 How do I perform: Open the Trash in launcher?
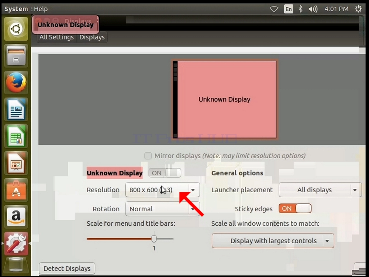16,265
